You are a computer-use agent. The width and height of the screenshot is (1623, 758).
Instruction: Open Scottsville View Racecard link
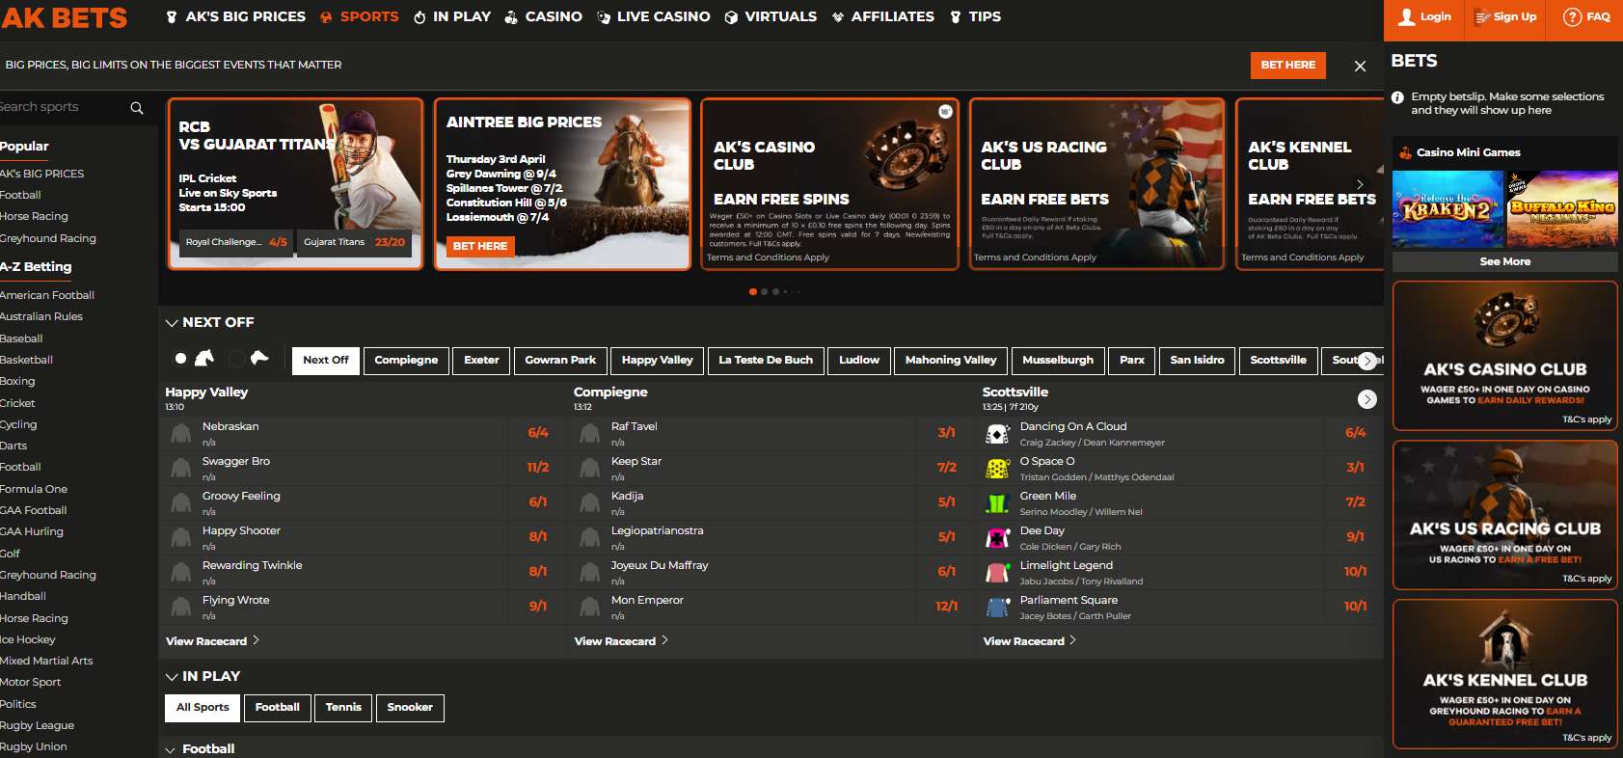[x=1029, y=641]
